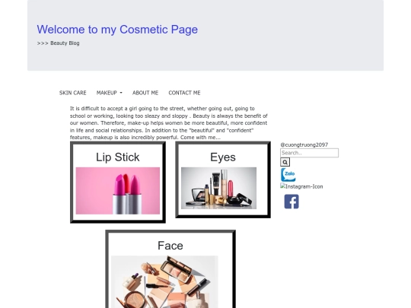The height and width of the screenshot is (308, 411).
Task: Open the Eyes makeup products image
Action: pyautogui.click(x=218, y=188)
